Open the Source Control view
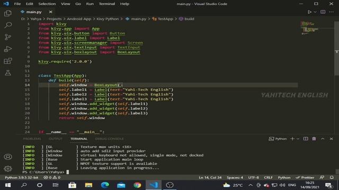The image size is (339, 190). pos(8,37)
